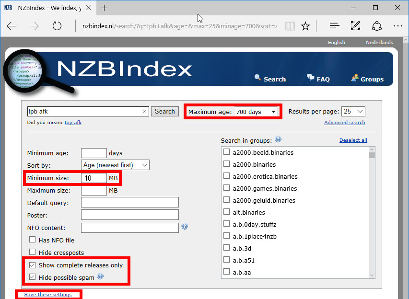Check the a.b.3d group

[x=227, y=248]
